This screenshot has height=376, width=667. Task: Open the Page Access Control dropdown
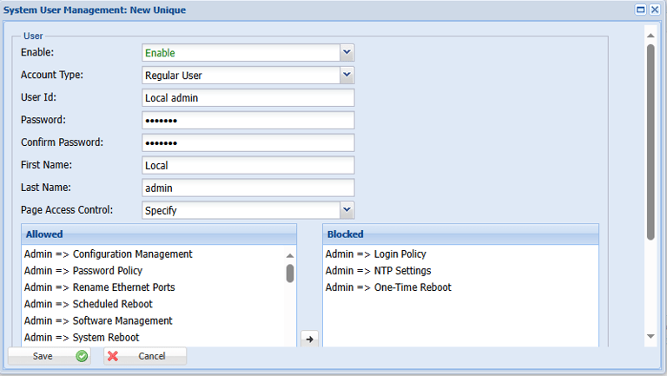tap(347, 209)
